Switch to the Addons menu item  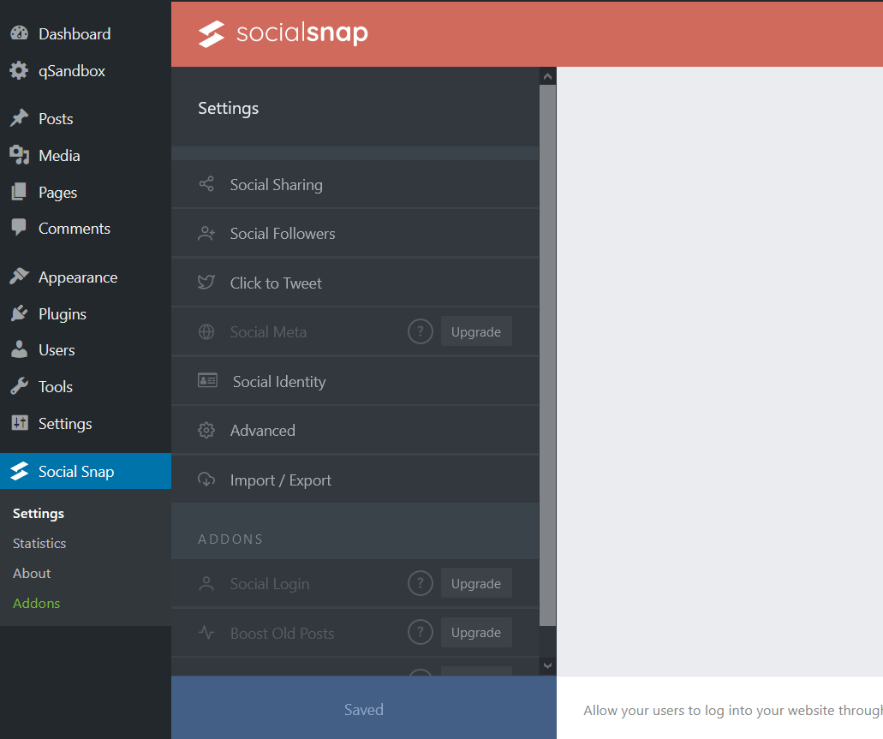click(x=36, y=603)
